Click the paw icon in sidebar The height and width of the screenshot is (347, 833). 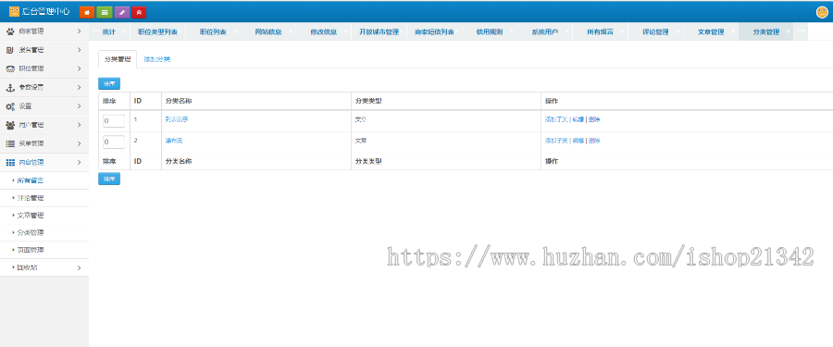pyautogui.click(x=10, y=31)
